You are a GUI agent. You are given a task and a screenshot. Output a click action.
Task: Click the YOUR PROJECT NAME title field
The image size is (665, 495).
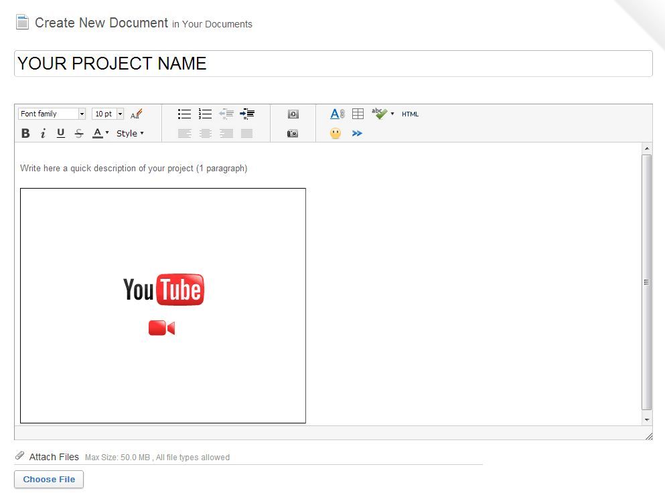click(x=334, y=64)
